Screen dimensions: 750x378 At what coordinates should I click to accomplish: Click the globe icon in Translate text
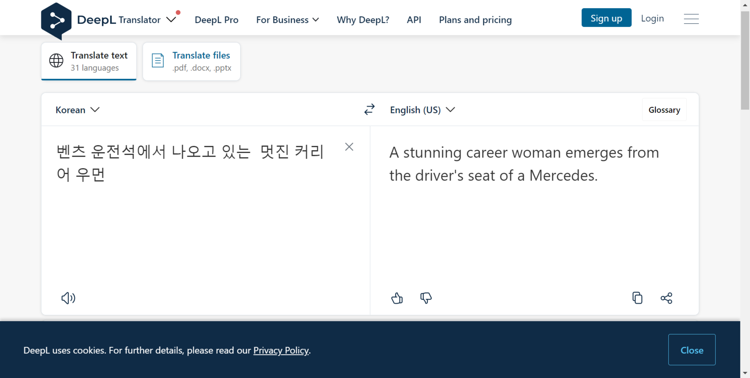pyautogui.click(x=56, y=60)
